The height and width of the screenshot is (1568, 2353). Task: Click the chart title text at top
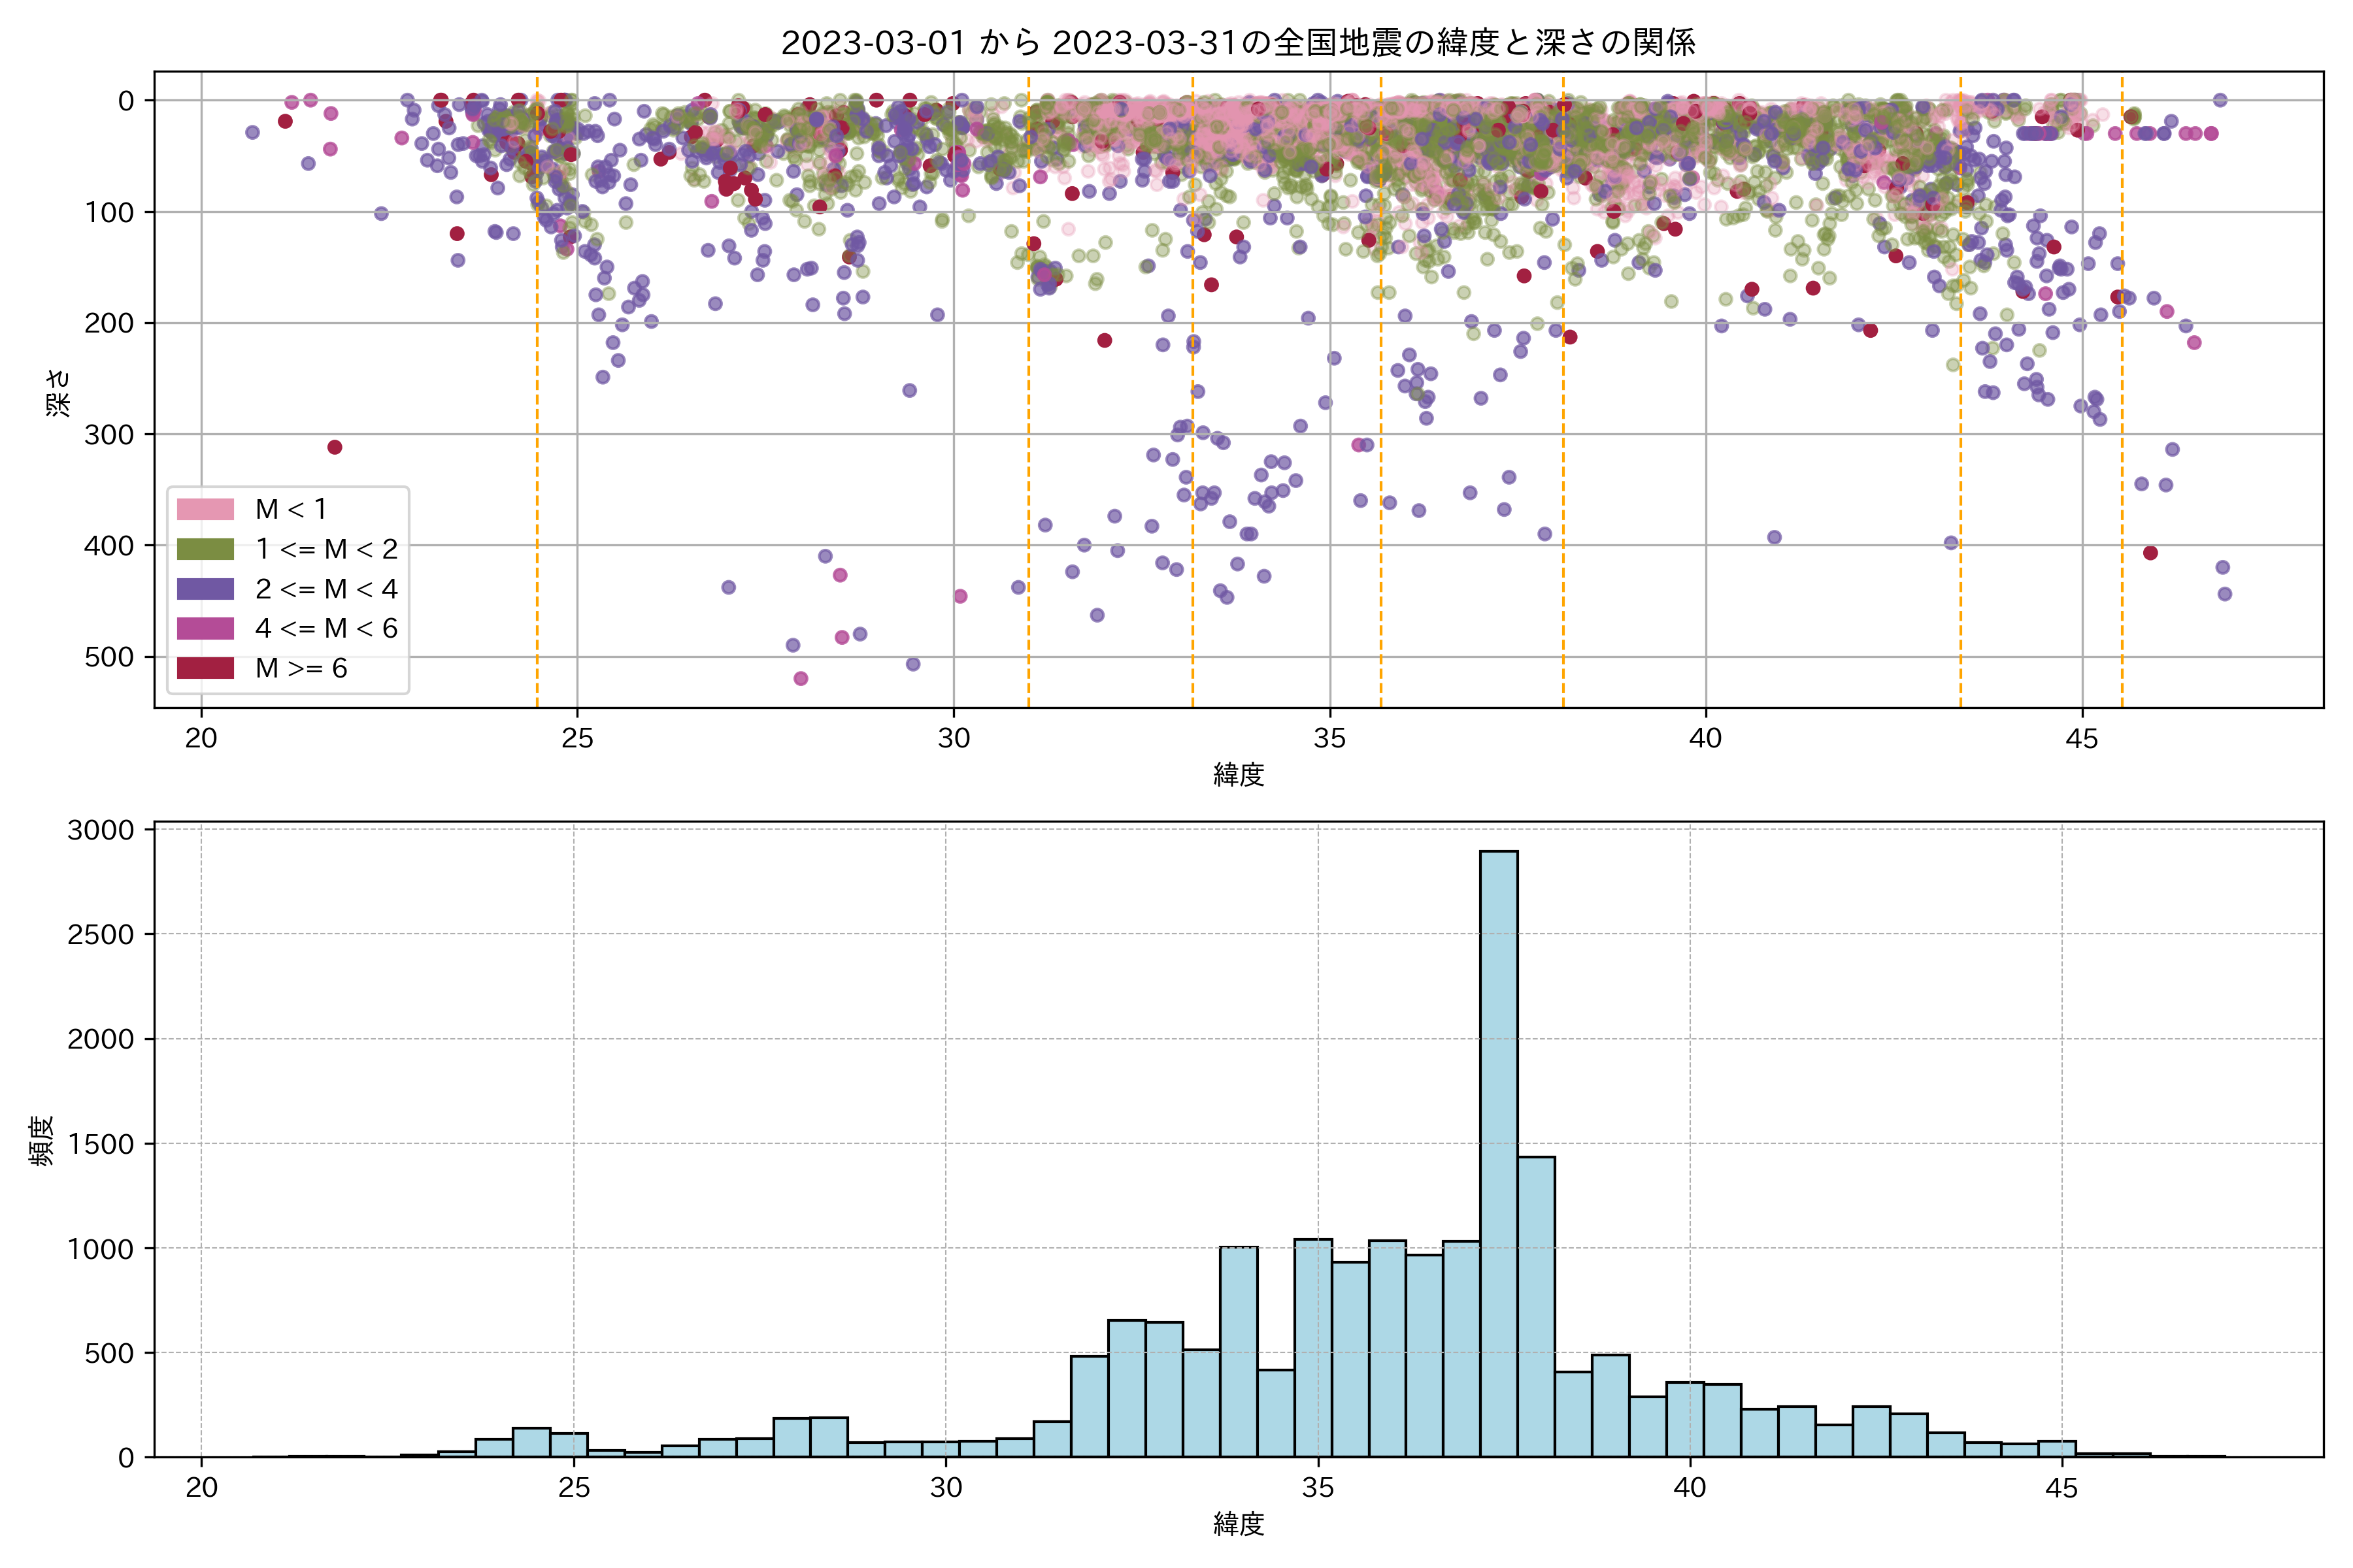tap(1237, 43)
